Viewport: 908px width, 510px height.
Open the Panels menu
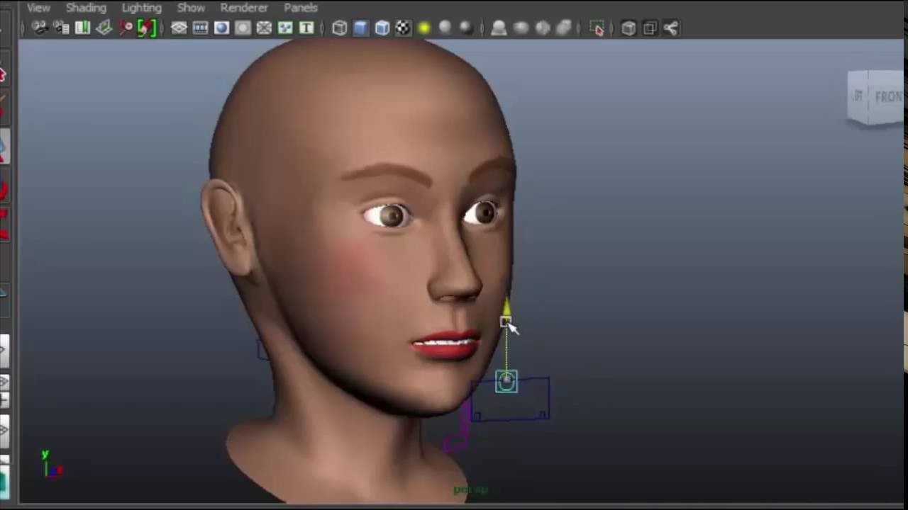[x=301, y=8]
